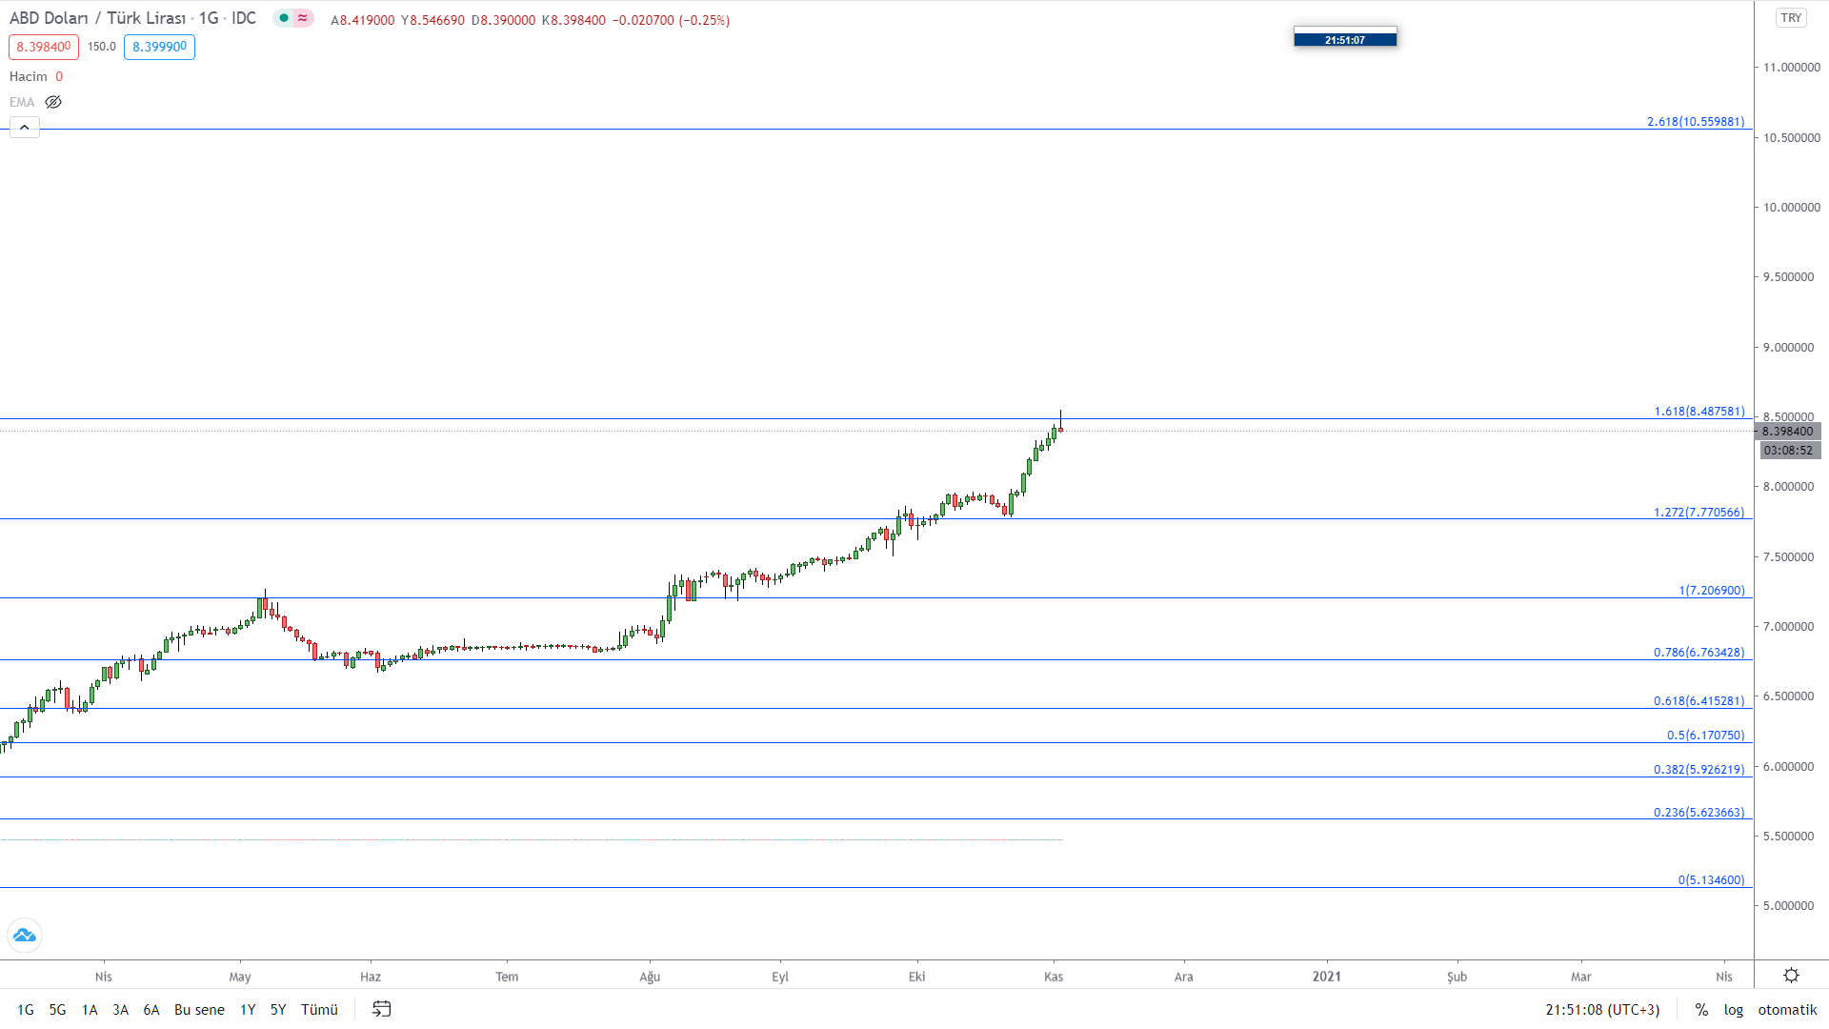
Task: Click the green market status dot icon
Action: tap(284, 18)
